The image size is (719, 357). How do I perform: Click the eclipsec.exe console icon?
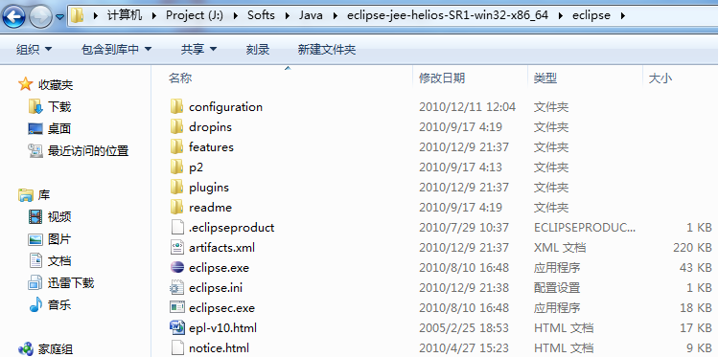[177, 307]
